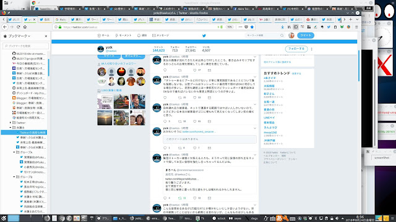The image size is (396, 222).
Task: Open the ホーム tab in Twitter nav
Action: (x=103, y=36)
